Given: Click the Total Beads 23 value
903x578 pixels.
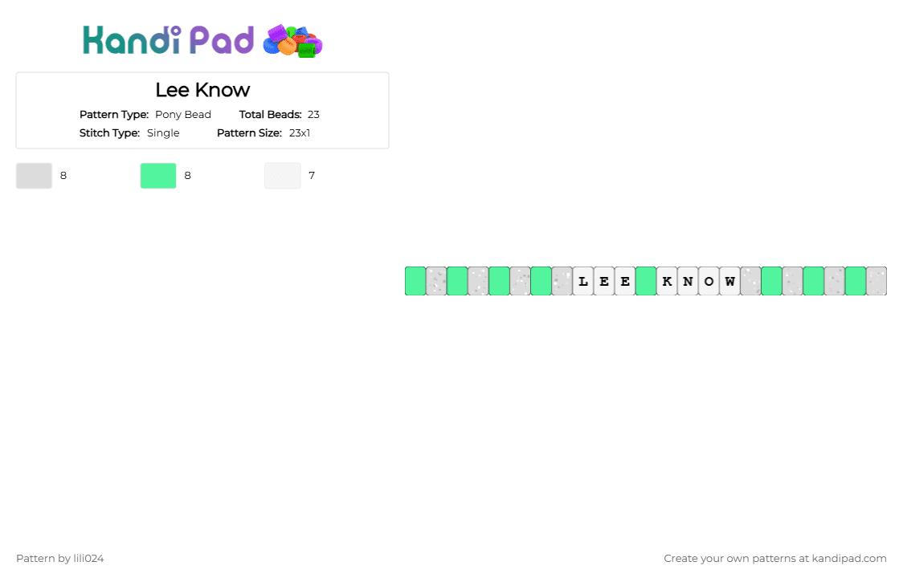Looking at the screenshot, I should tap(313, 115).
